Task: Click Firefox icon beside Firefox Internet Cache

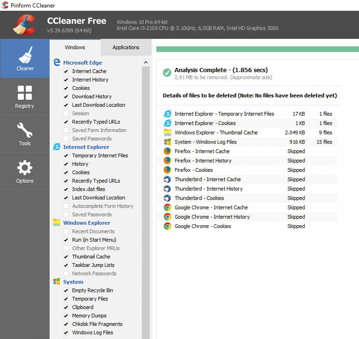Action: pyautogui.click(x=168, y=151)
